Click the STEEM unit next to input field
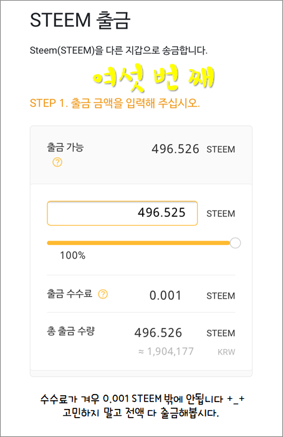The width and height of the screenshot is (283, 437). pos(221,214)
